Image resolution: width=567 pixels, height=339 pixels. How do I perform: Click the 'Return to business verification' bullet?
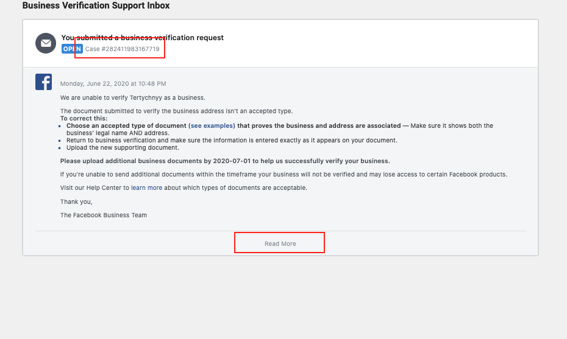tap(232, 141)
